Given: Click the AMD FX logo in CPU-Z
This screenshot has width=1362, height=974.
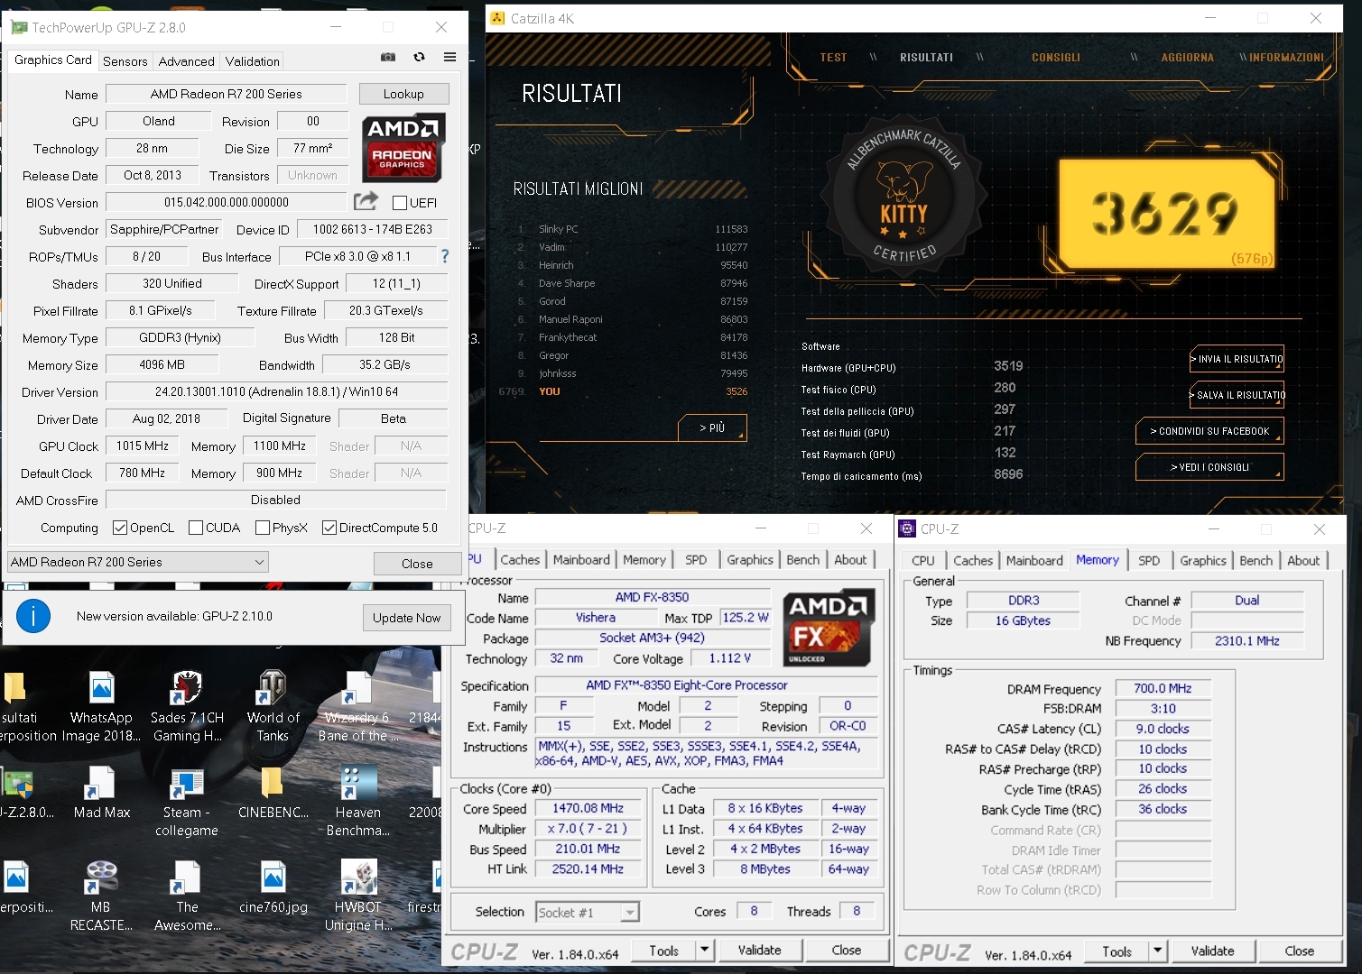Looking at the screenshot, I should point(828,628).
